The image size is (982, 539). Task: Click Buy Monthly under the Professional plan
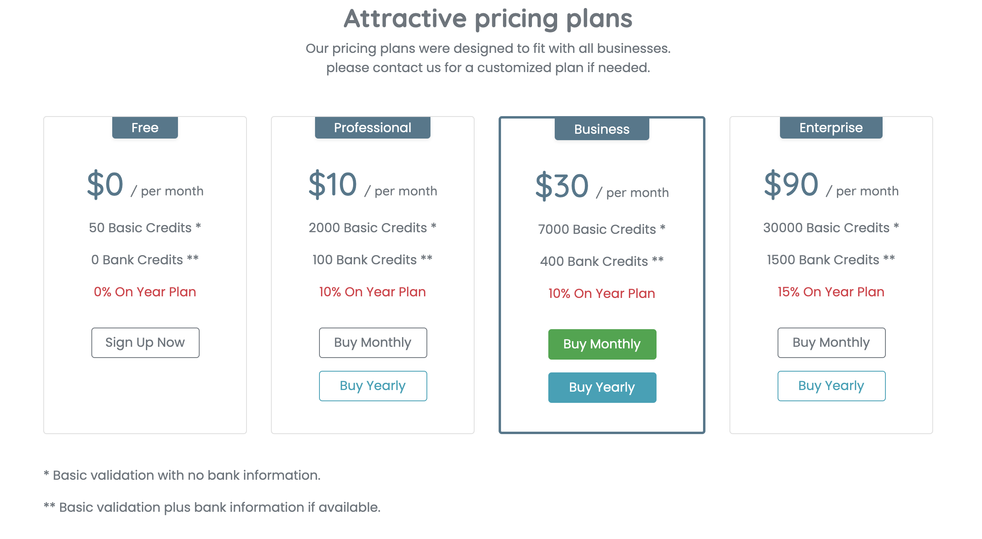click(373, 343)
